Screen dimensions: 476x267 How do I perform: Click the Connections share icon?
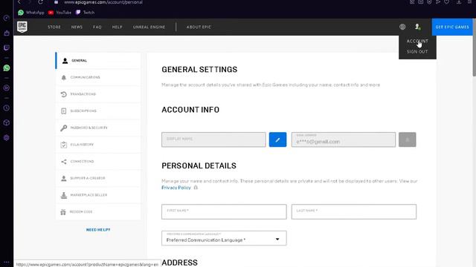pos(64,162)
